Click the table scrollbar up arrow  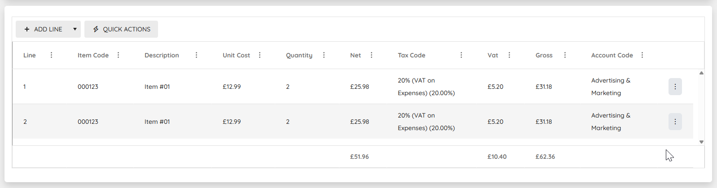[x=701, y=73]
